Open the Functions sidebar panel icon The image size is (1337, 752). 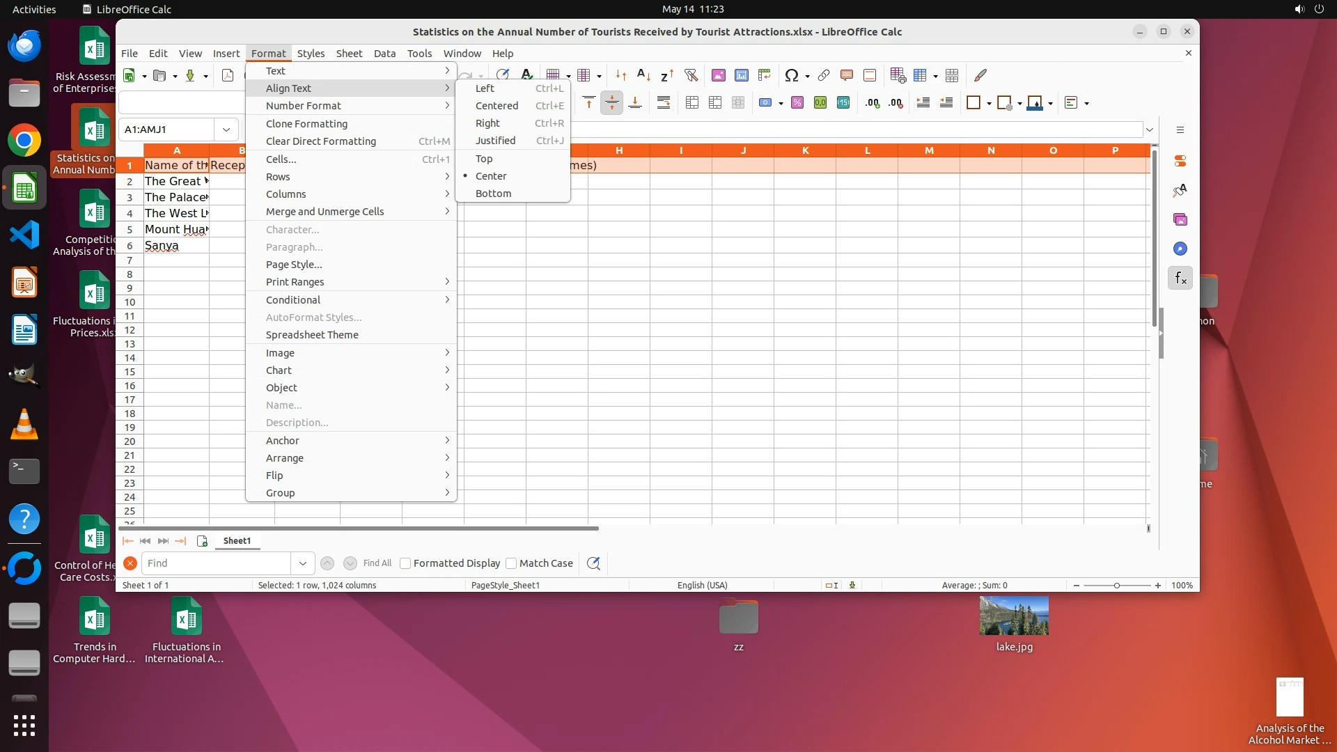[1180, 279]
